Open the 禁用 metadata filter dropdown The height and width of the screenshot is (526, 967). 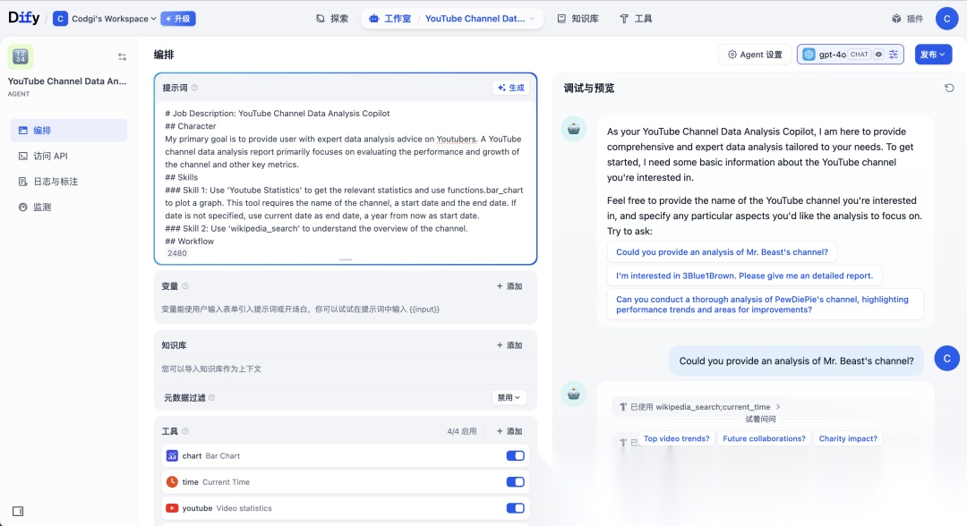(509, 397)
